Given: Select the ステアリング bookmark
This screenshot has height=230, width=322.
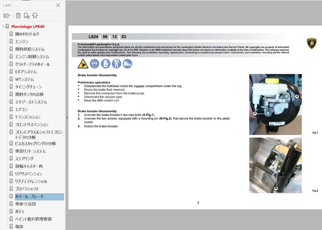Looking at the screenshot, I should (24, 159).
